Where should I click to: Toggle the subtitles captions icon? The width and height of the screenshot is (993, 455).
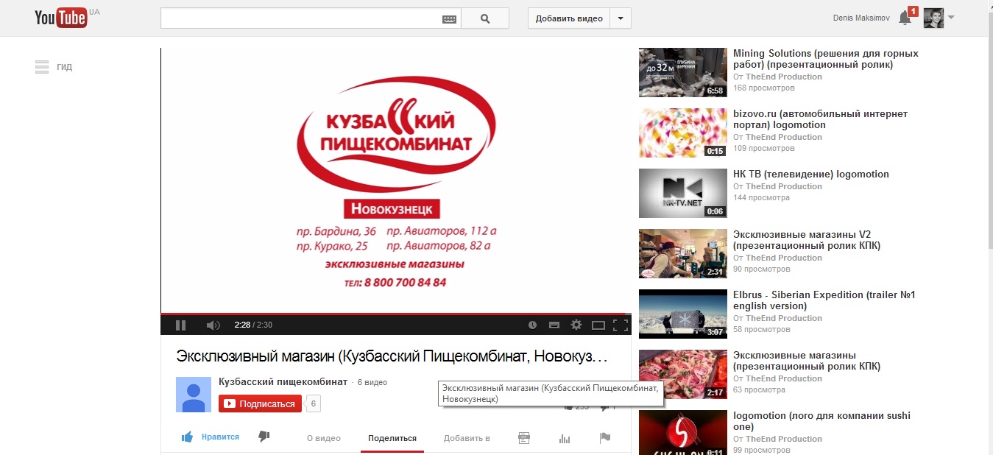pyautogui.click(x=554, y=325)
